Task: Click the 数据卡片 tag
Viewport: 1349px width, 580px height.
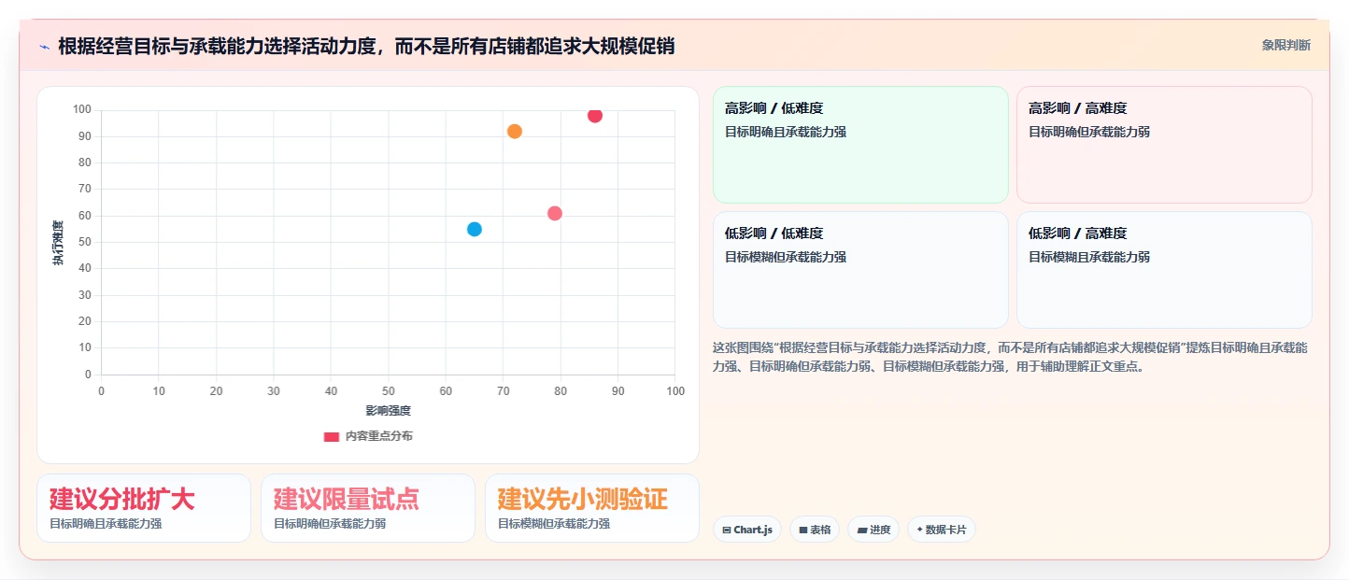Action: click(x=942, y=530)
